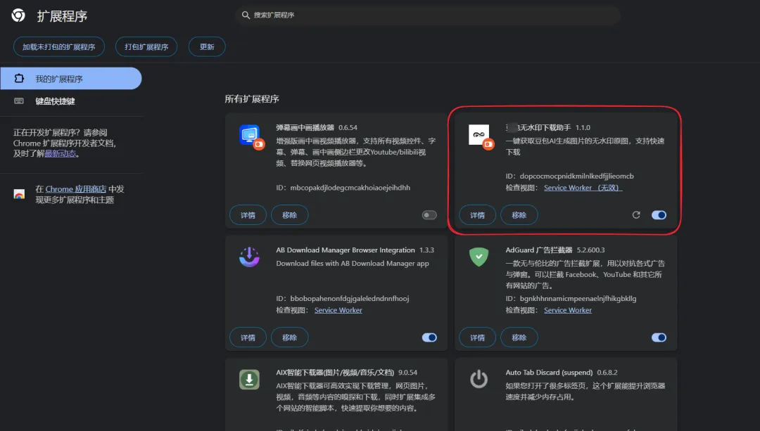Screen dimensions: 760x431
Task: Click the search magnifier icon
Action: 246,15
